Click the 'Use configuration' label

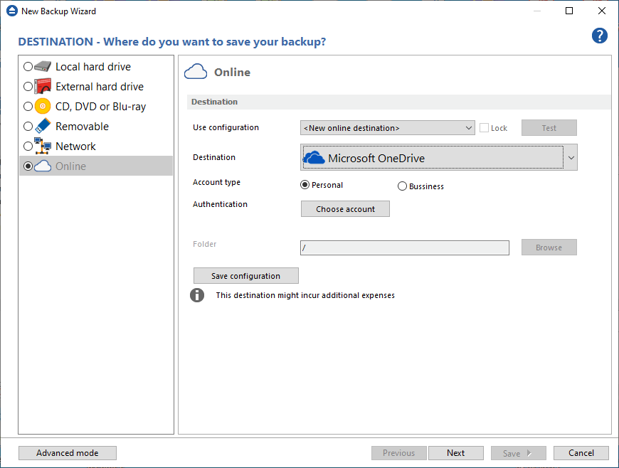(x=226, y=127)
